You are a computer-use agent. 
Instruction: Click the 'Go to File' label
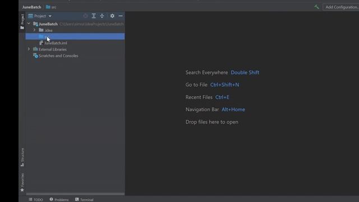196,85
